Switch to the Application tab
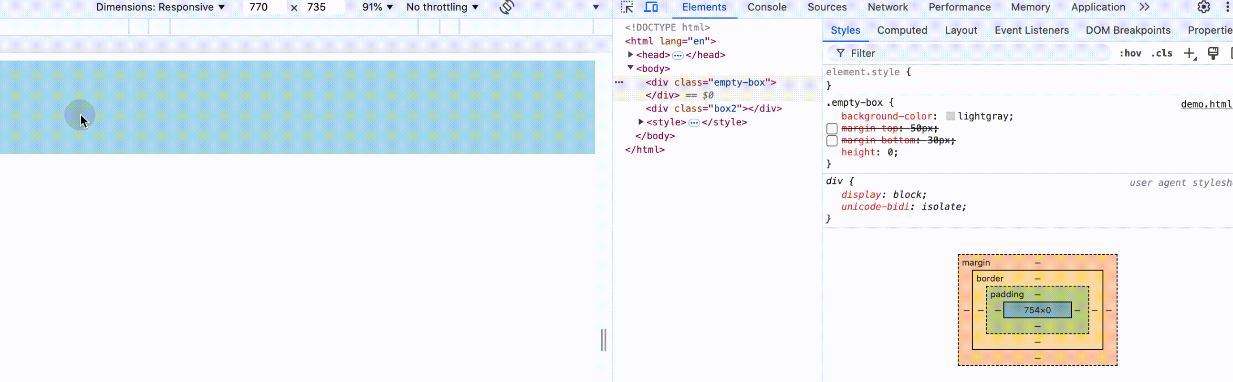This screenshot has width=1233, height=382. click(1098, 7)
